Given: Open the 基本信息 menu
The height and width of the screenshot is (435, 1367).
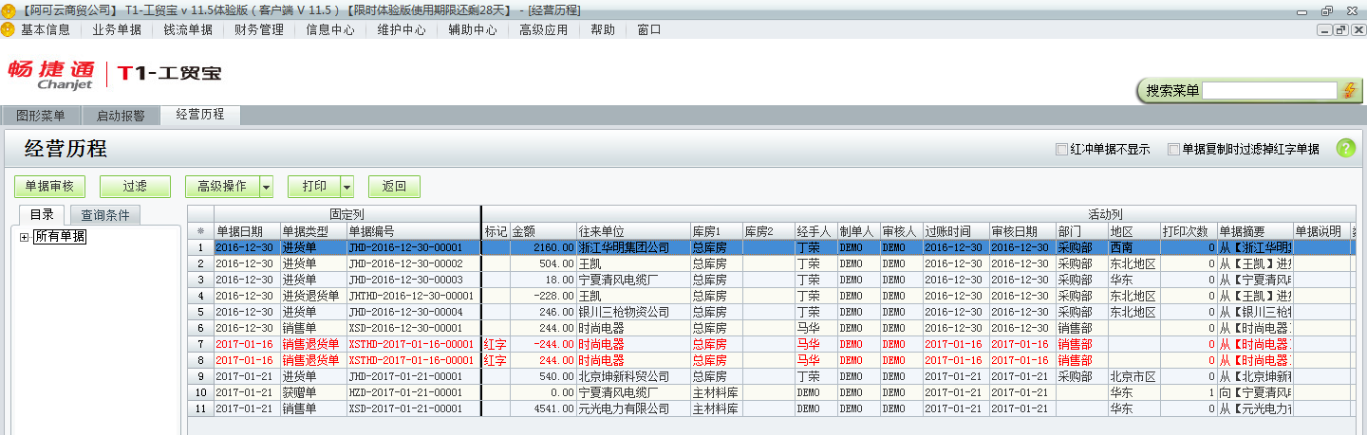Looking at the screenshot, I should (x=46, y=29).
